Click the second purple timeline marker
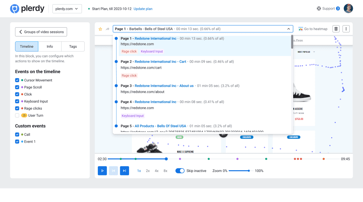The height and width of the screenshot is (202, 363). [x=237, y=159]
